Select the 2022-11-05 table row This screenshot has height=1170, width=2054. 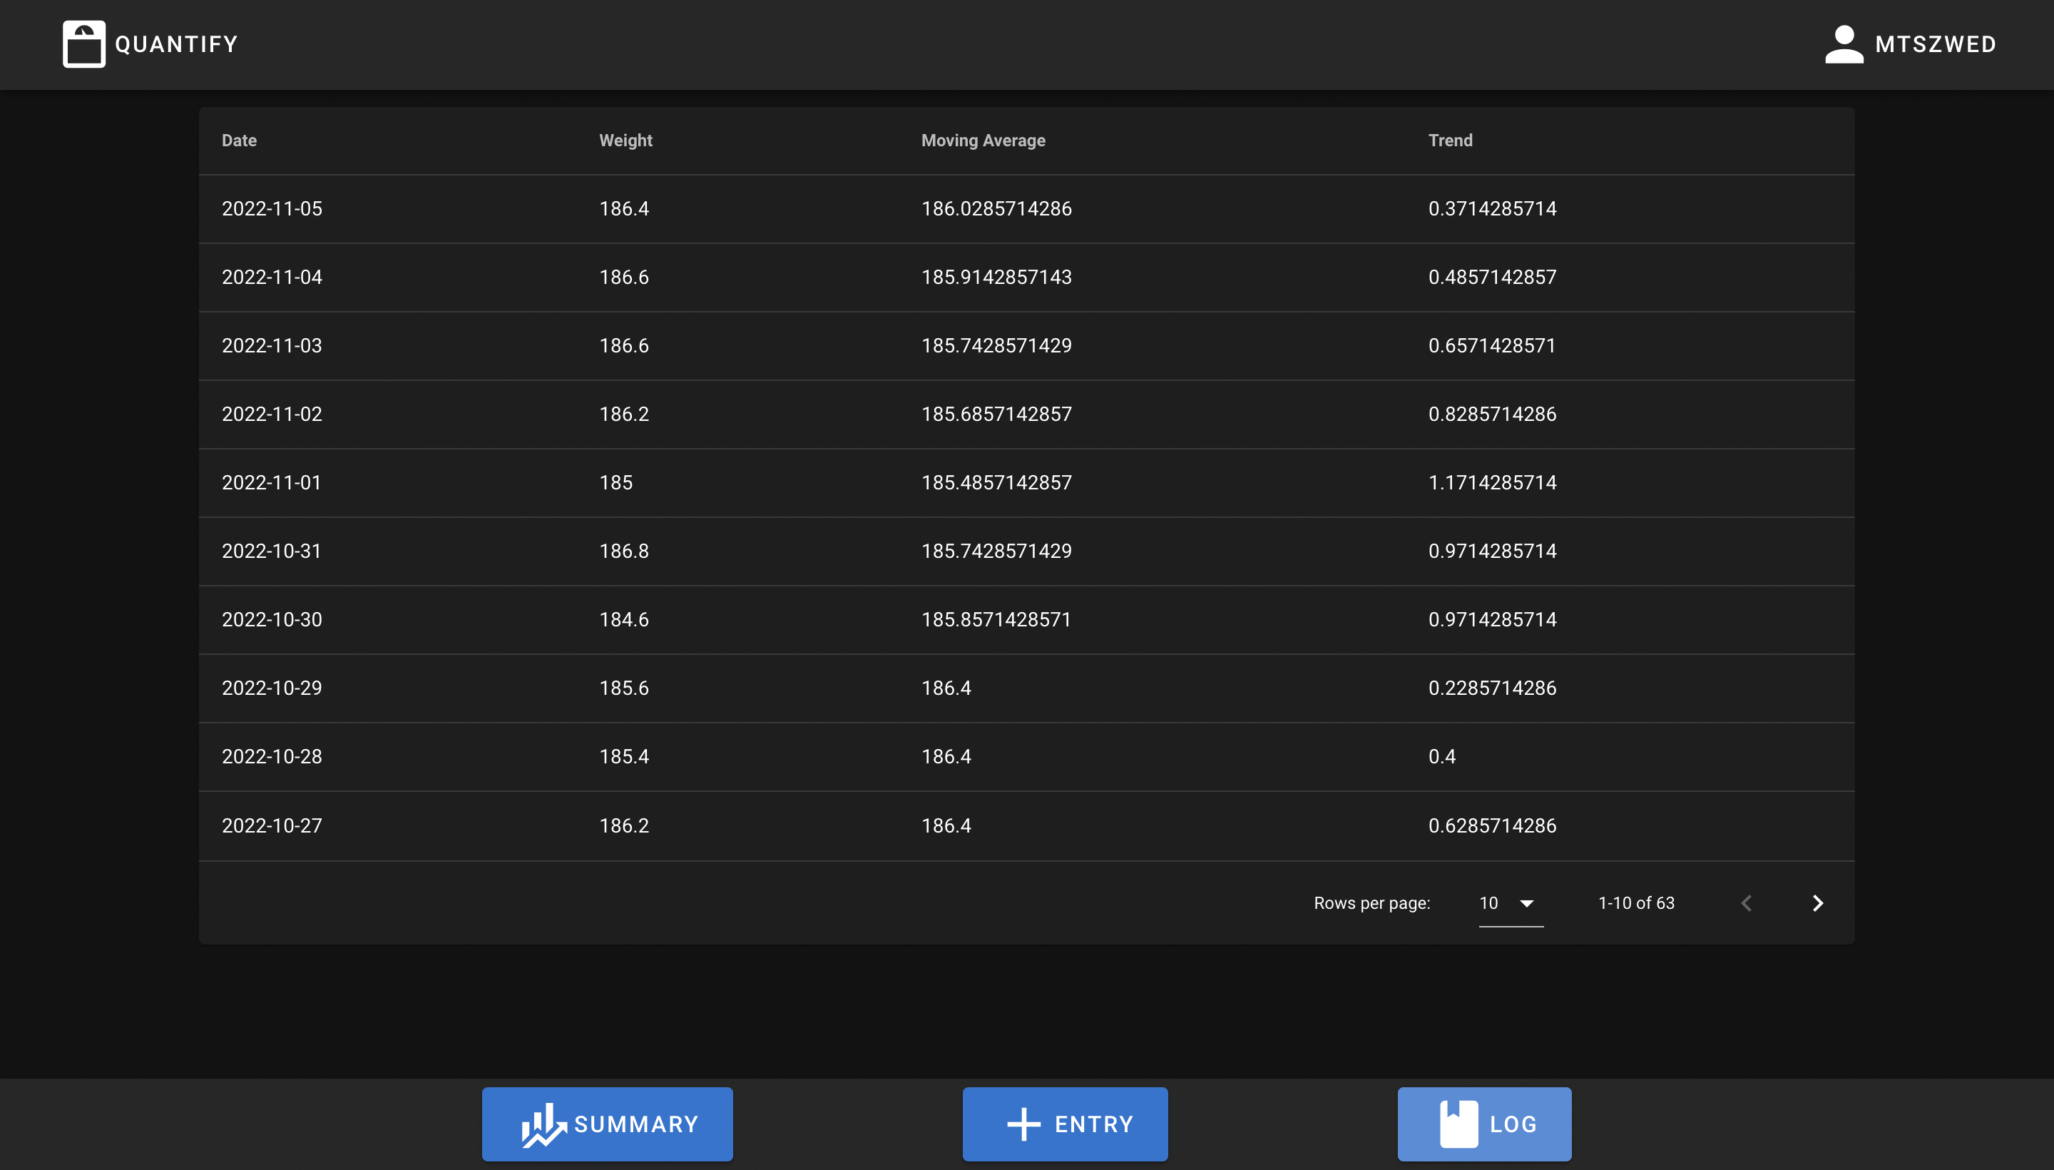(x=1026, y=209)
